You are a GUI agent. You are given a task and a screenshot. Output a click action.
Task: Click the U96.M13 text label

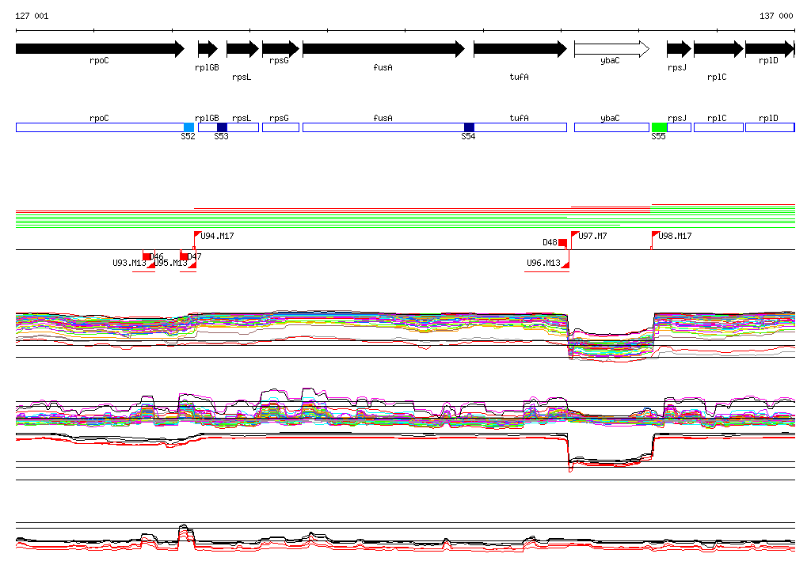coord(543,264)
